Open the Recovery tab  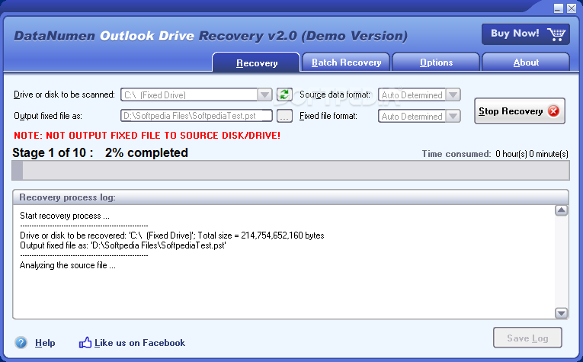[x=257, y=62]
